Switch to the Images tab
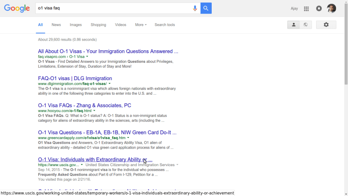This screenshot has width=348, height=196. point(75,25)
